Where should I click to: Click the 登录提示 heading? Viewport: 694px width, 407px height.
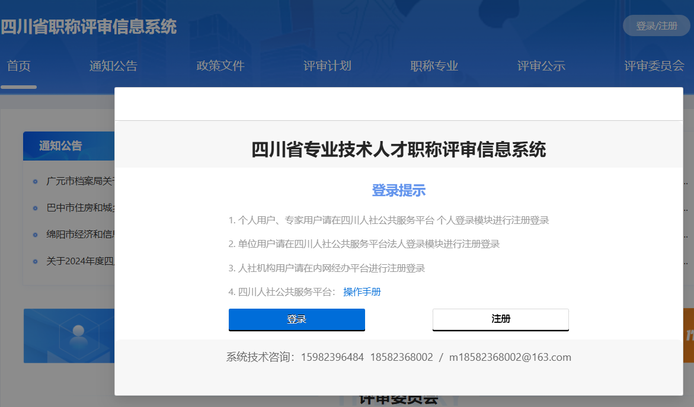(x=399, y=191)
